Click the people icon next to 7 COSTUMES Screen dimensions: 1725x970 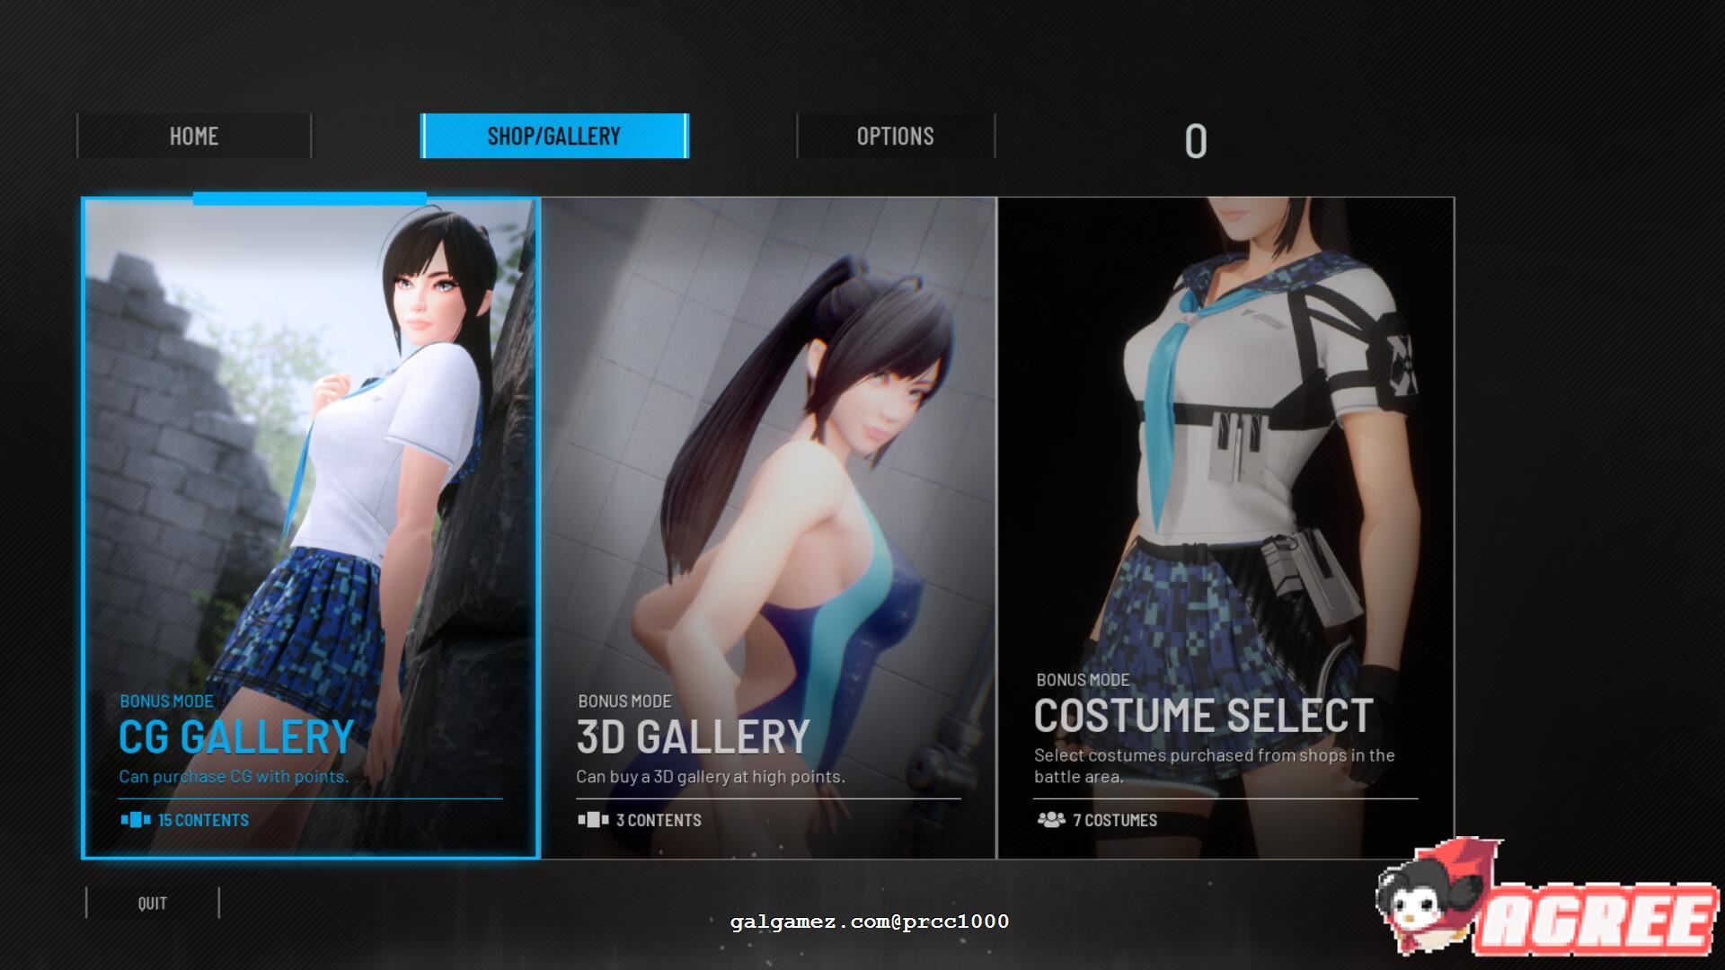coord(1052,820)
